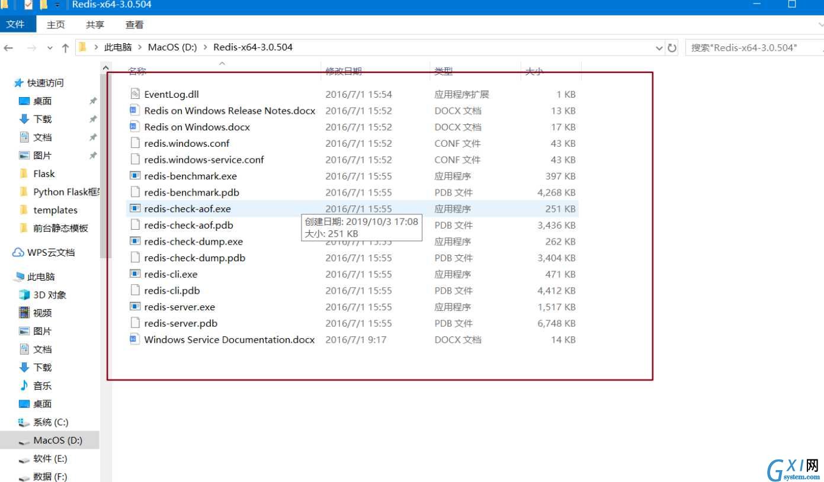Click the Redis on Windows Release Notes.docx icon
Image resolution: width=824 pixels, height=482 pixels.
(x=134, y=111)
